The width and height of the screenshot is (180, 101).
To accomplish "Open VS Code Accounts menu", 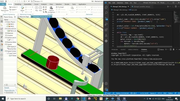I will (106, 84).
